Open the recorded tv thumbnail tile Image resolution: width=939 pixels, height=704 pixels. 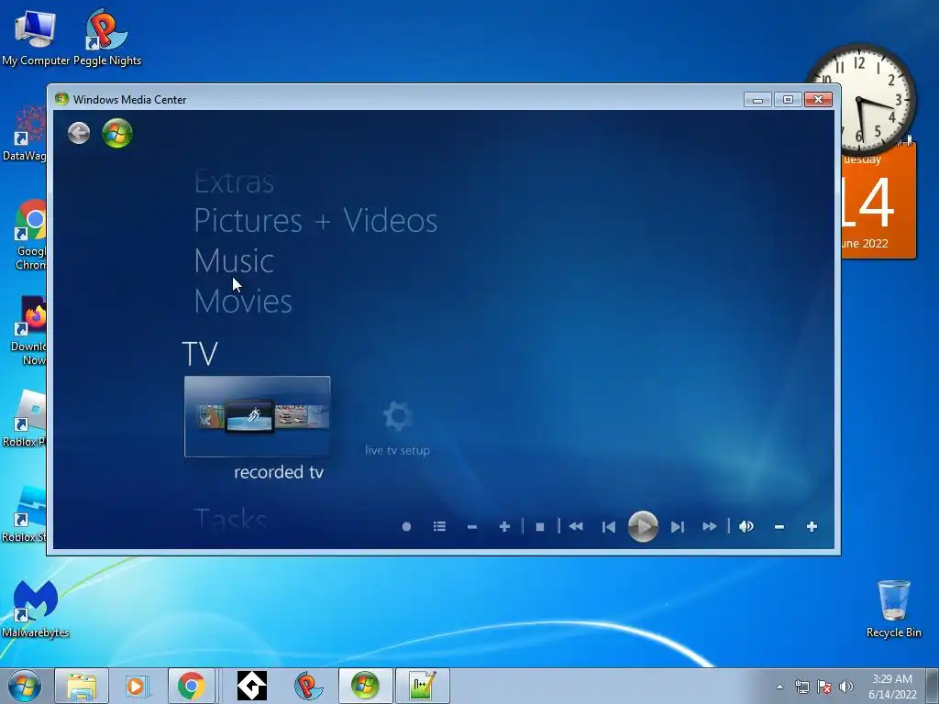click(258, 417)
